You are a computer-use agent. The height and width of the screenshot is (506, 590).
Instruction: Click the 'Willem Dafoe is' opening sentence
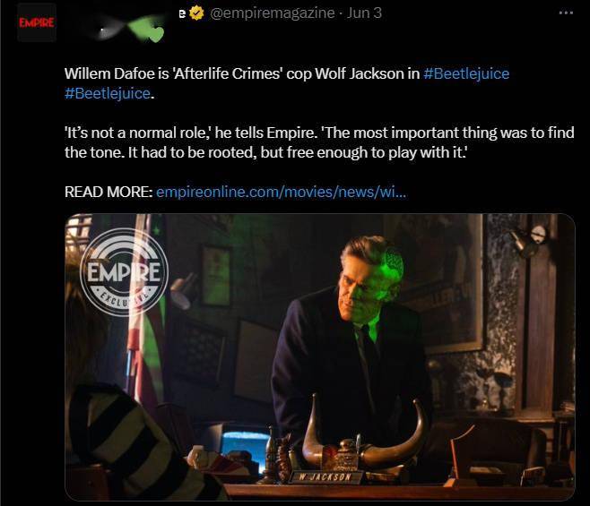point(117,73)
